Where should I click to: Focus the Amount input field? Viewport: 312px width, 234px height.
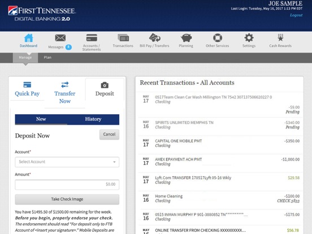(67, 185)
